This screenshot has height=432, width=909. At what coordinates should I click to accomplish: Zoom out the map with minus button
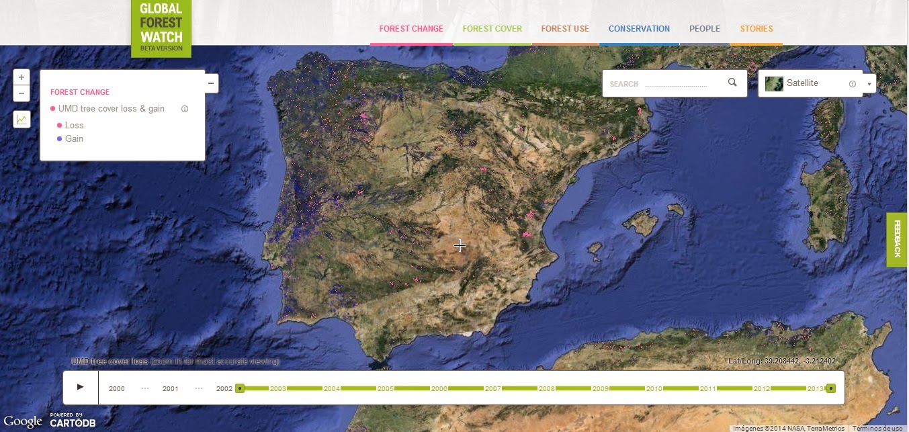21,94
